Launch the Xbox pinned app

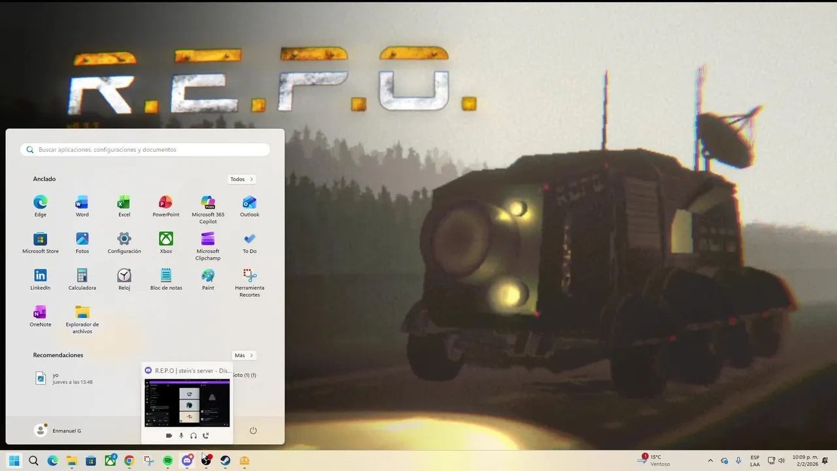coord(166,242)
